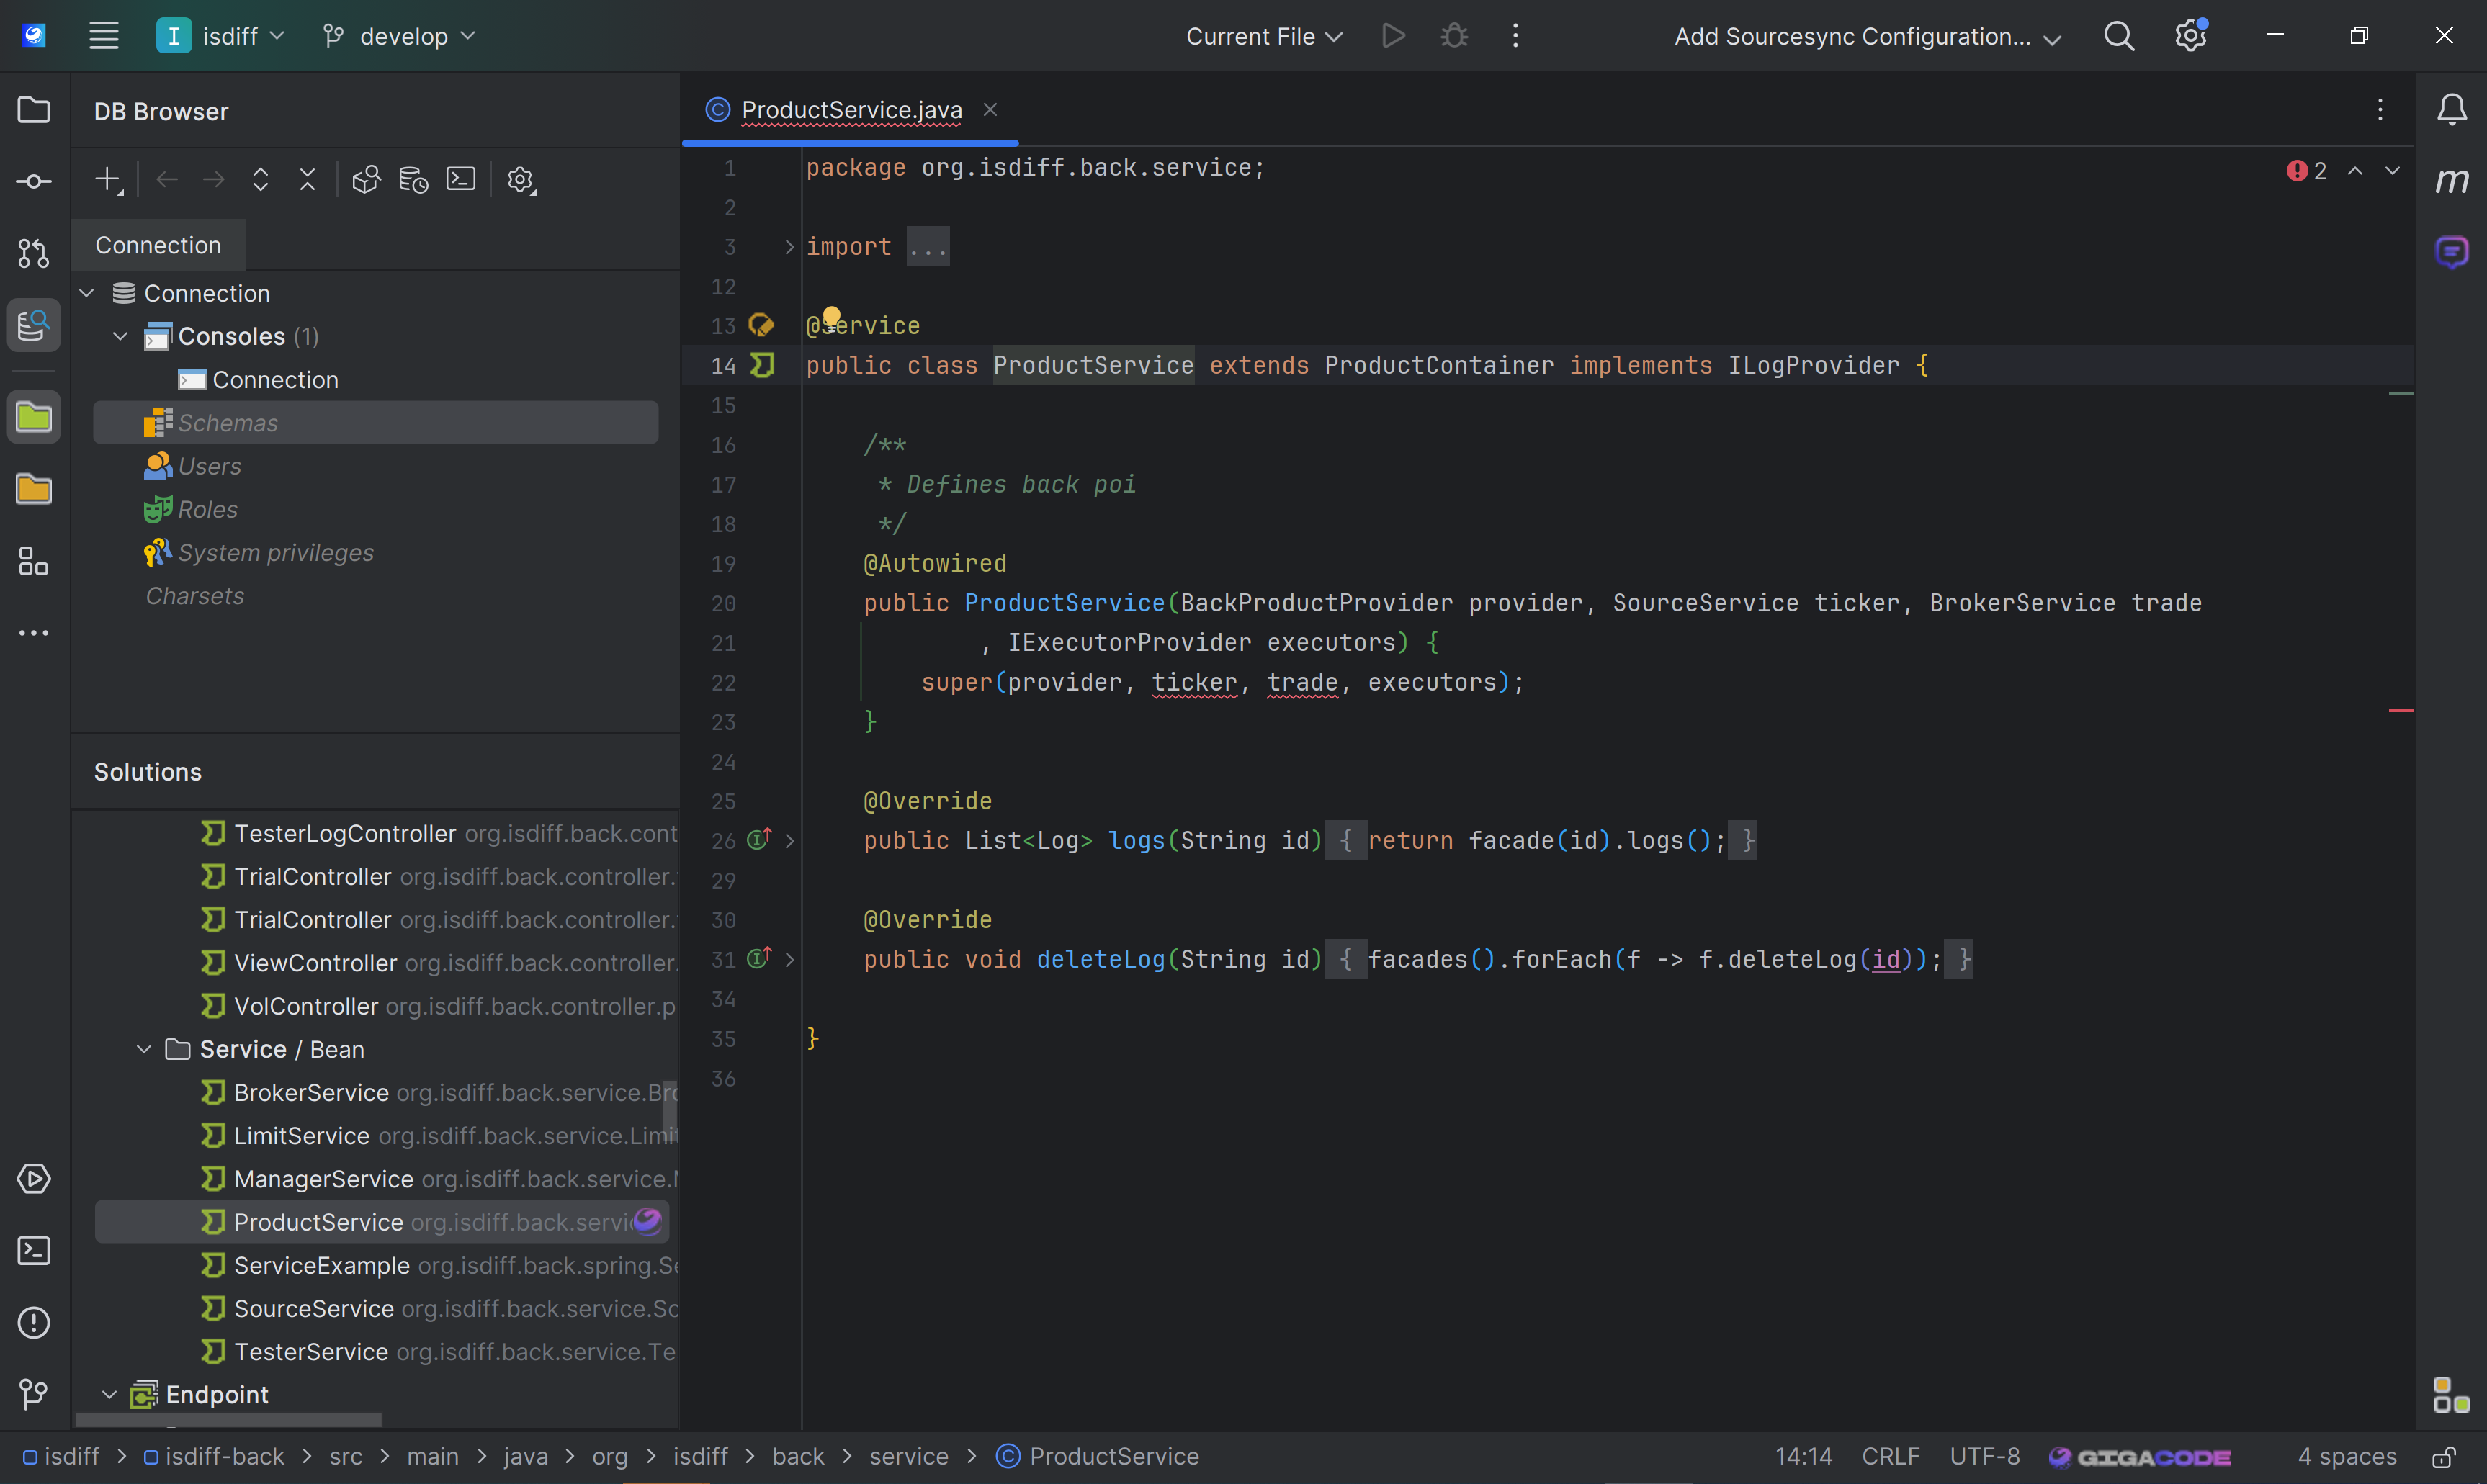Click the GigaCode status bar widget
This screenshot has height=1484, width=2487.
(2140, 1457)
